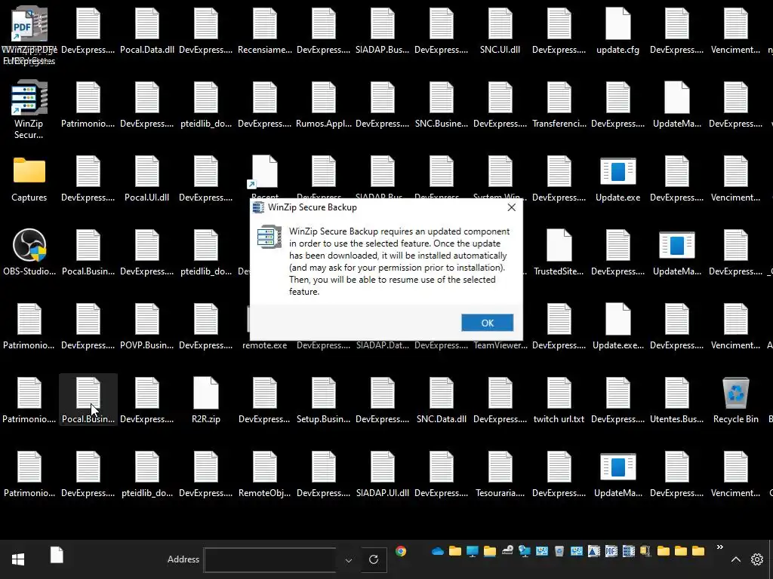
Task: Select the Rumos.Appl... file
Action: 323,105
